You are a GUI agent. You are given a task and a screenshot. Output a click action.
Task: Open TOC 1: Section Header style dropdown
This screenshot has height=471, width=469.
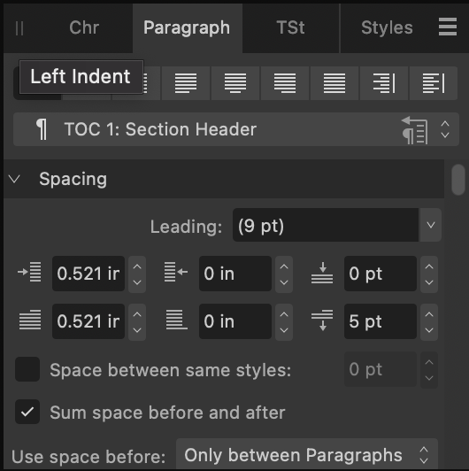[x=236, y=129]
